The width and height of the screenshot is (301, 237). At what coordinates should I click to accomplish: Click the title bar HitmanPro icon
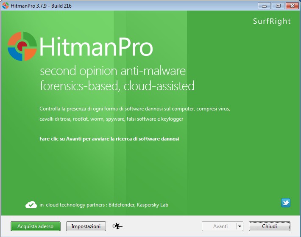point(6,6)
